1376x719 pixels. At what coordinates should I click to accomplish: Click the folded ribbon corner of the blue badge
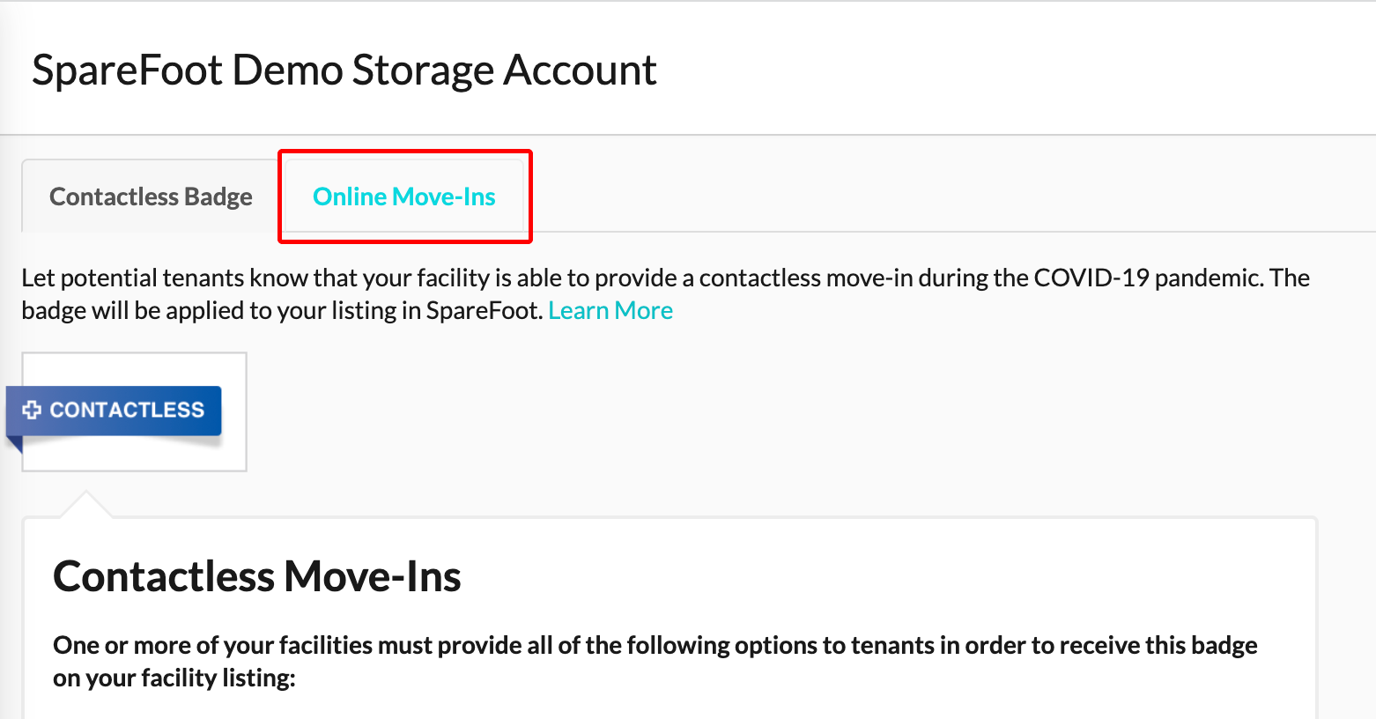tap(13, 443)
